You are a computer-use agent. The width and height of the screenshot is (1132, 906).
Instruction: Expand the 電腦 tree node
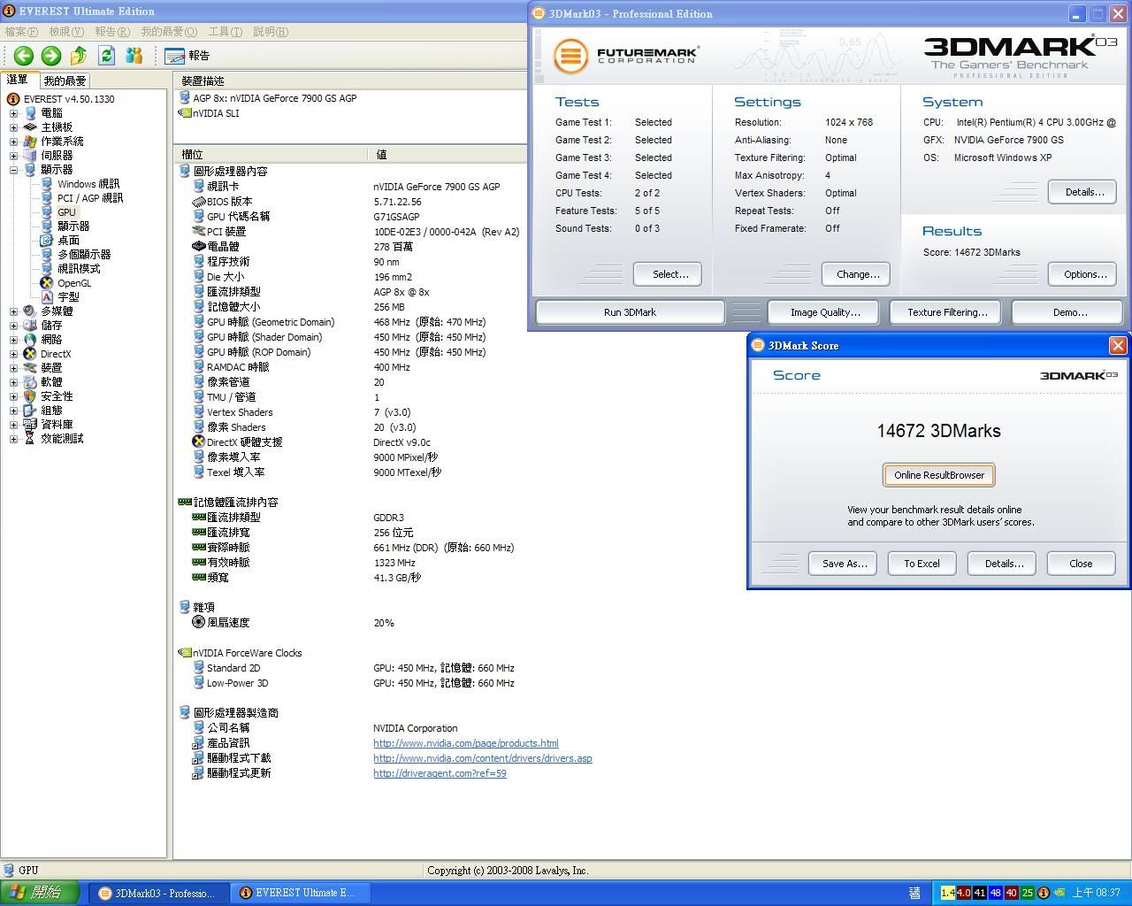point(13,113)
